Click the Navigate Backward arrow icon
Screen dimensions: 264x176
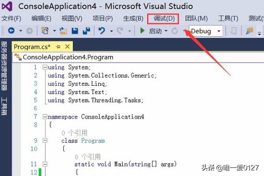click(x=11, y=31)
